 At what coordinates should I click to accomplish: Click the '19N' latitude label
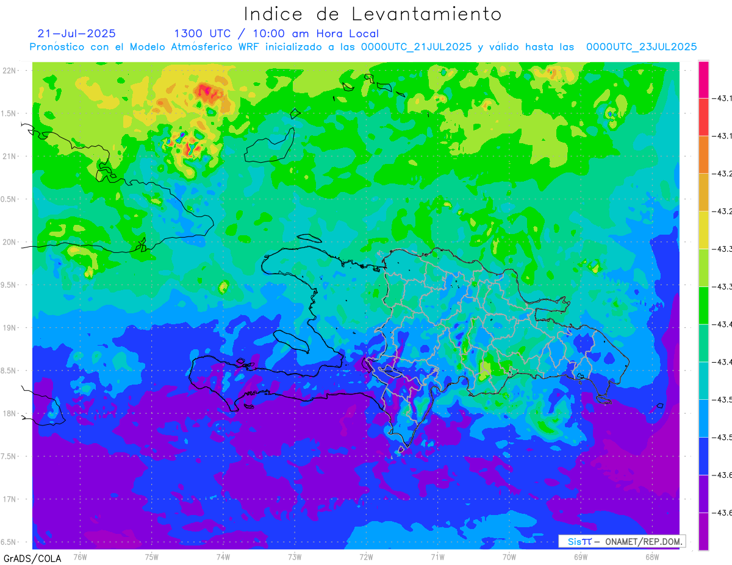[x=9, y=328]
